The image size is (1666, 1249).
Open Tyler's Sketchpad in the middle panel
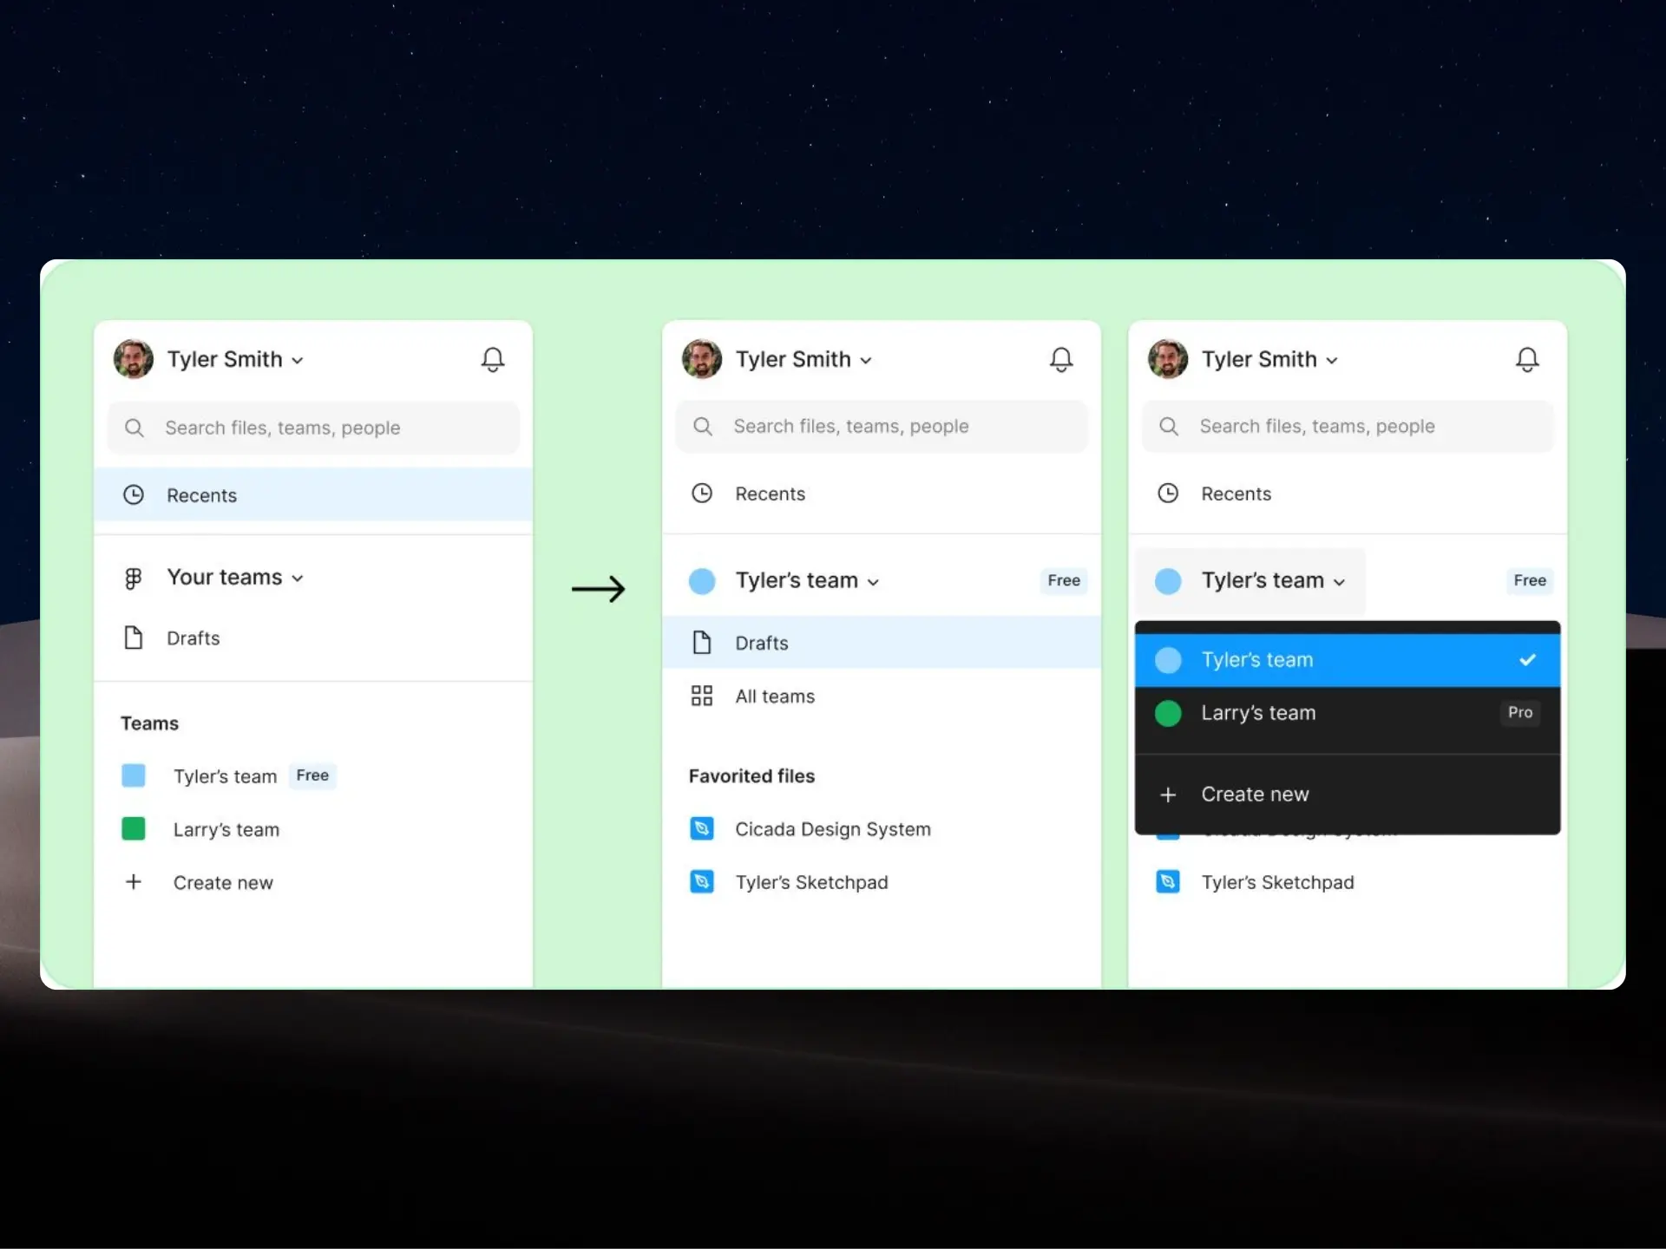click(x=811, y=882)
